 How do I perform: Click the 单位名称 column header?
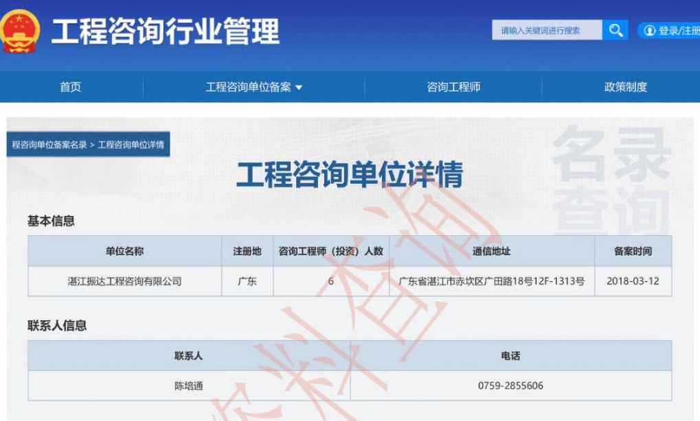click(124, 251)
